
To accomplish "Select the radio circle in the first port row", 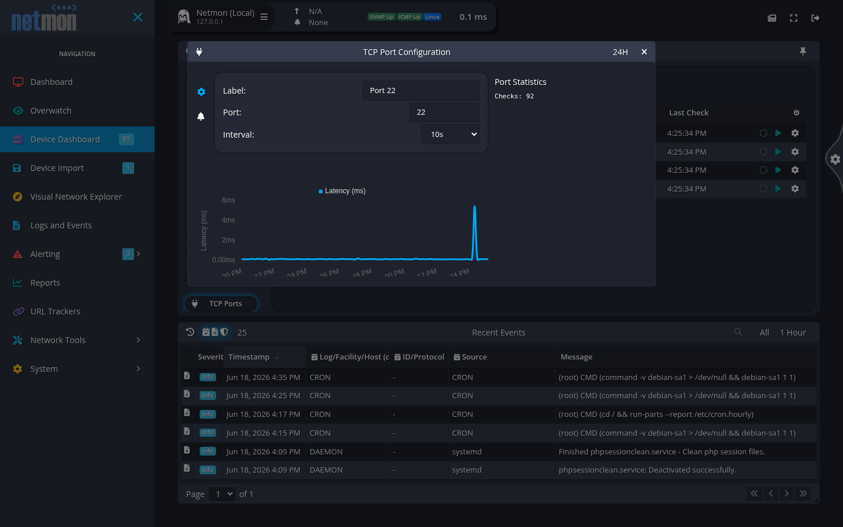I will 763,133.
